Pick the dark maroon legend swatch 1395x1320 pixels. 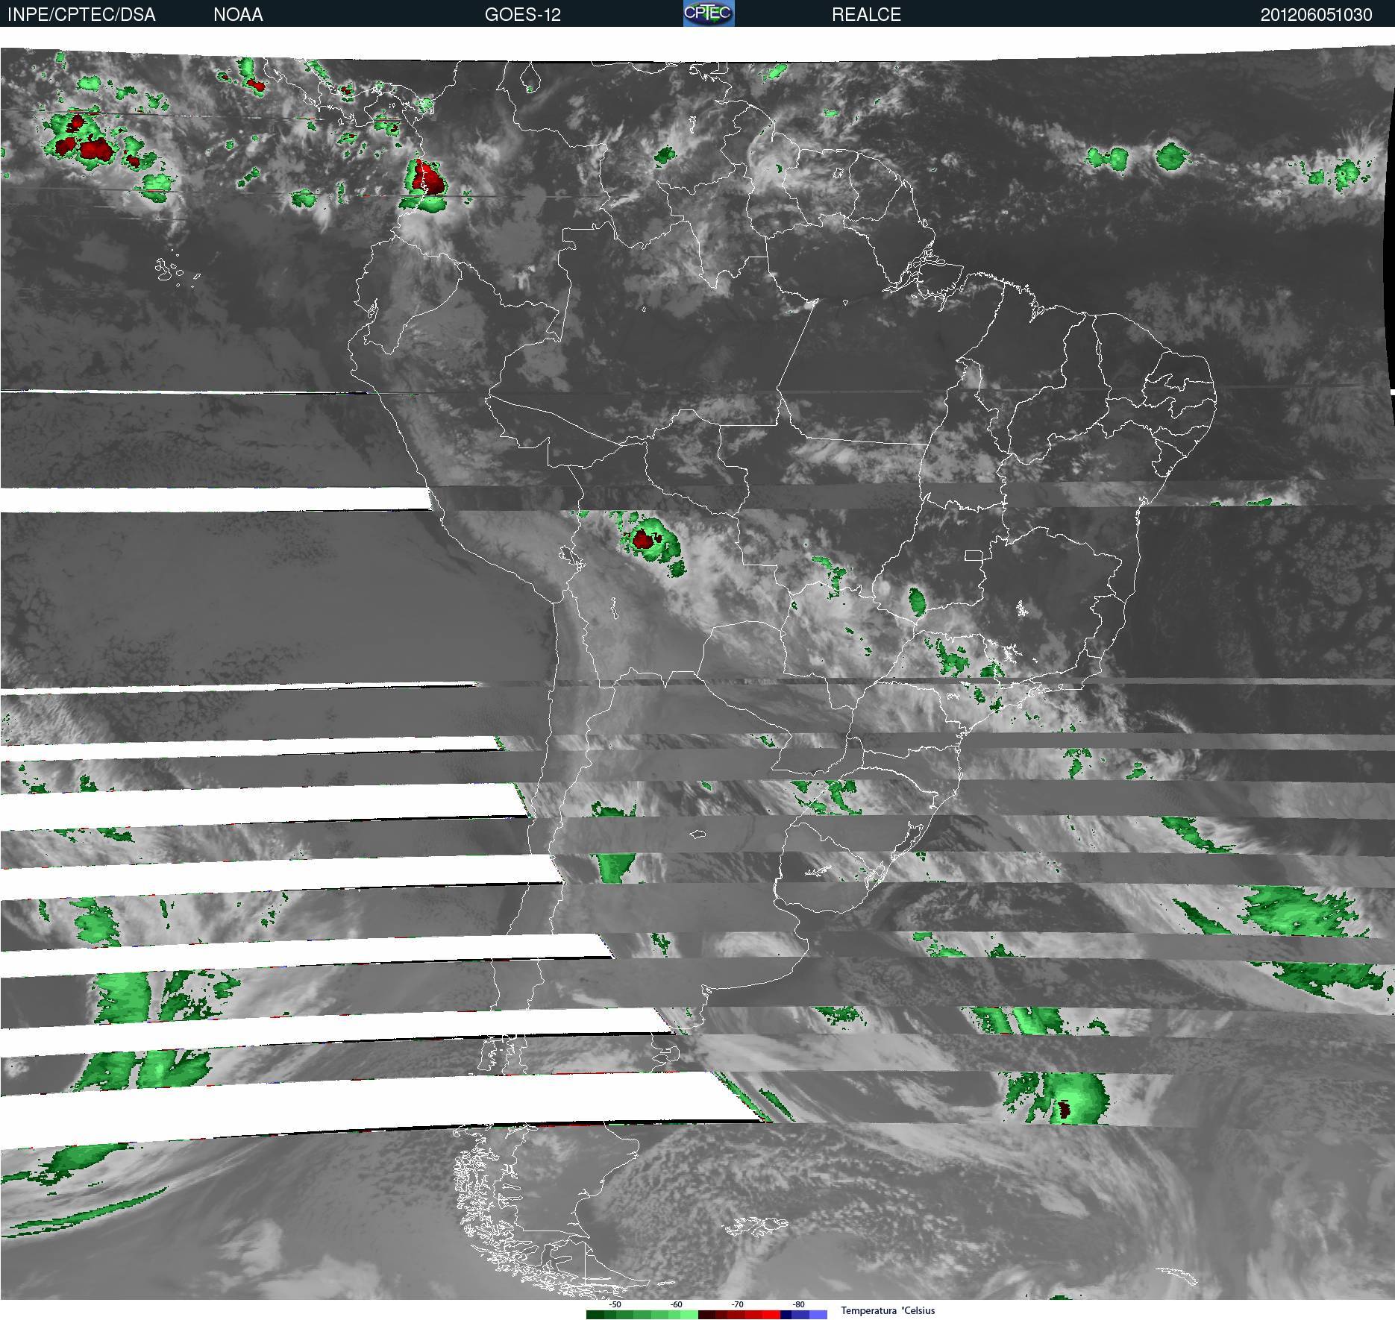(706, 1315)
